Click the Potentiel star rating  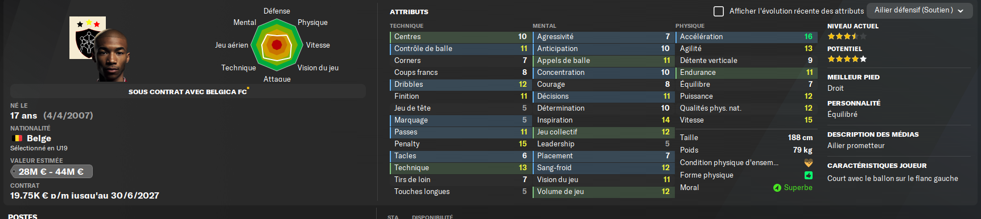[x=847, y=59]
